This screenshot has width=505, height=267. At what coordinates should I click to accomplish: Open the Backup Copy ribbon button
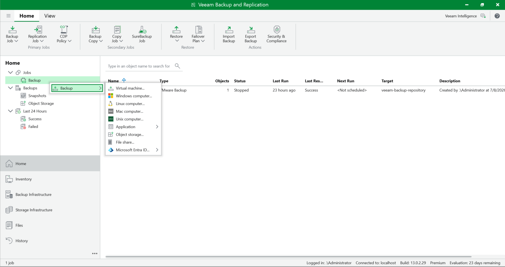coord(96,34)
